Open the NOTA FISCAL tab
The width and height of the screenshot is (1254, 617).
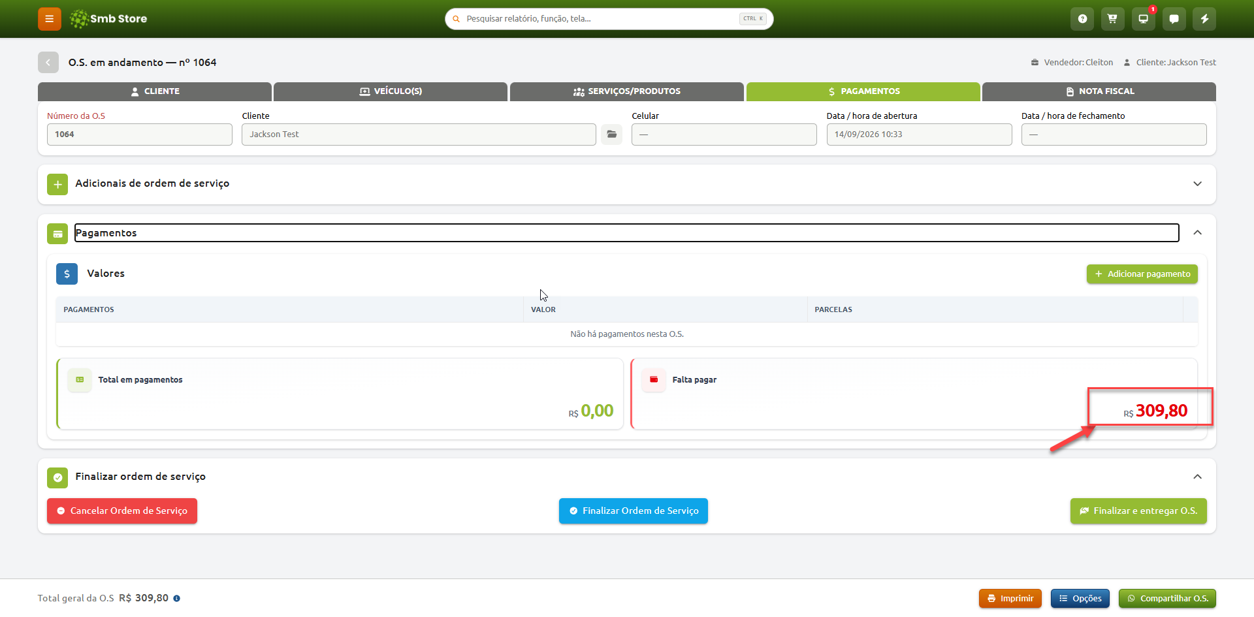(x=1099, y=91)
